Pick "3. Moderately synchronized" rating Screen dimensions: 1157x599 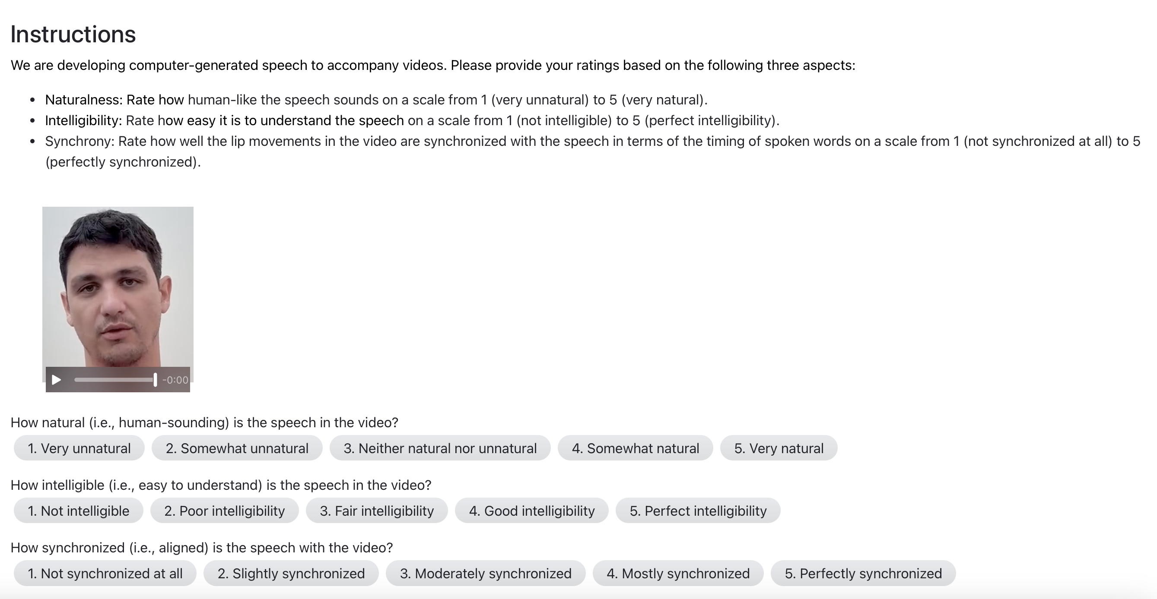coord(486,574)
